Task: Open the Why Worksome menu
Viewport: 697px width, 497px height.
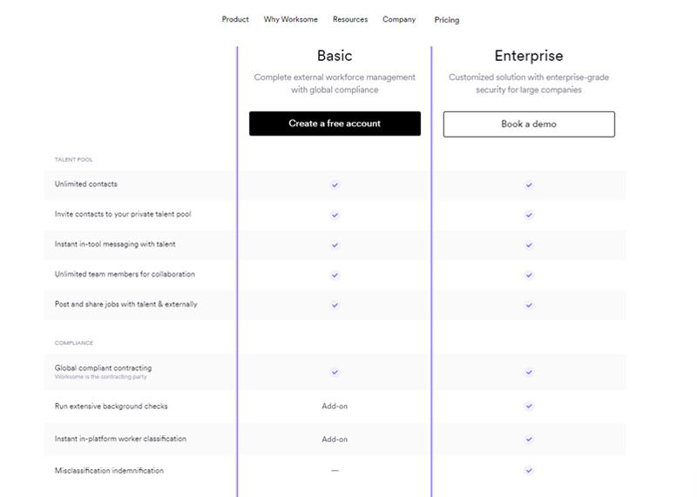Action: 291,19
